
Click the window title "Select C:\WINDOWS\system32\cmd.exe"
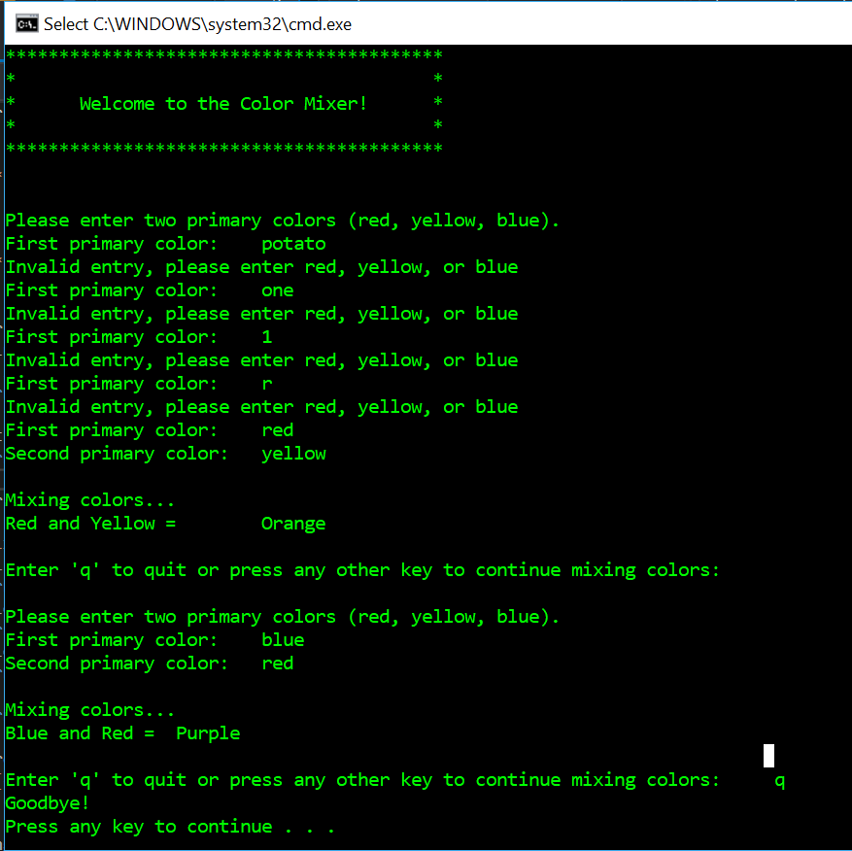tap(198, 24)
